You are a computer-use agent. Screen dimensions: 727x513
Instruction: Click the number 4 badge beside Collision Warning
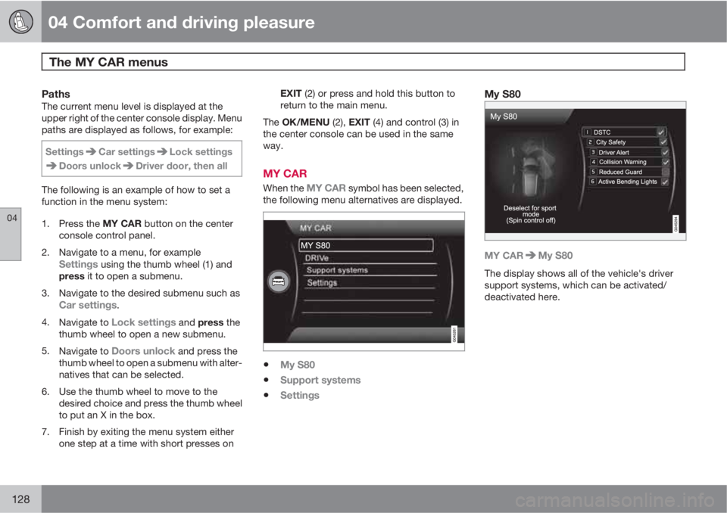pos(594,162)
